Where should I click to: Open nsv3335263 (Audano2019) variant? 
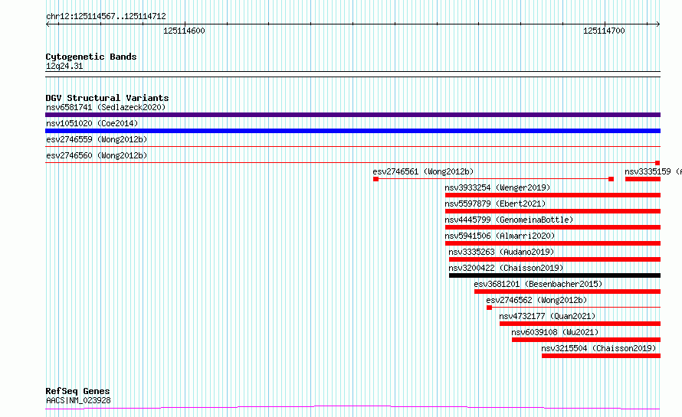(x=501, y=252)
